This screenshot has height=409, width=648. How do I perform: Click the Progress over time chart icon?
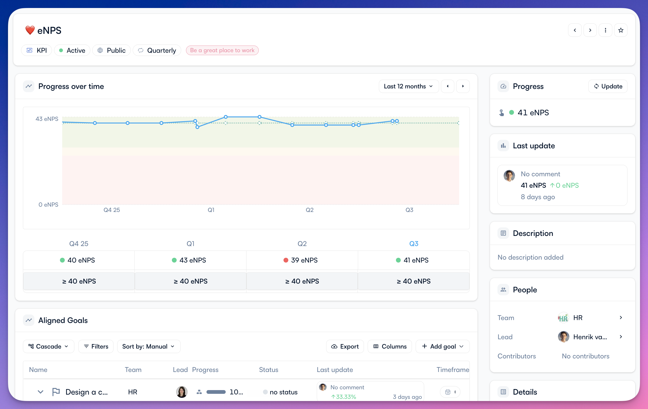pos(29,86)
